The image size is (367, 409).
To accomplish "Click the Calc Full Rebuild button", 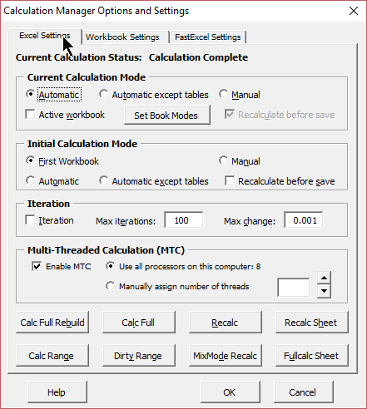I will pyautogui.click(x=52, y=323).
